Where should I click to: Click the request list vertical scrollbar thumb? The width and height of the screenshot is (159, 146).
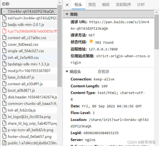(60, 46)
